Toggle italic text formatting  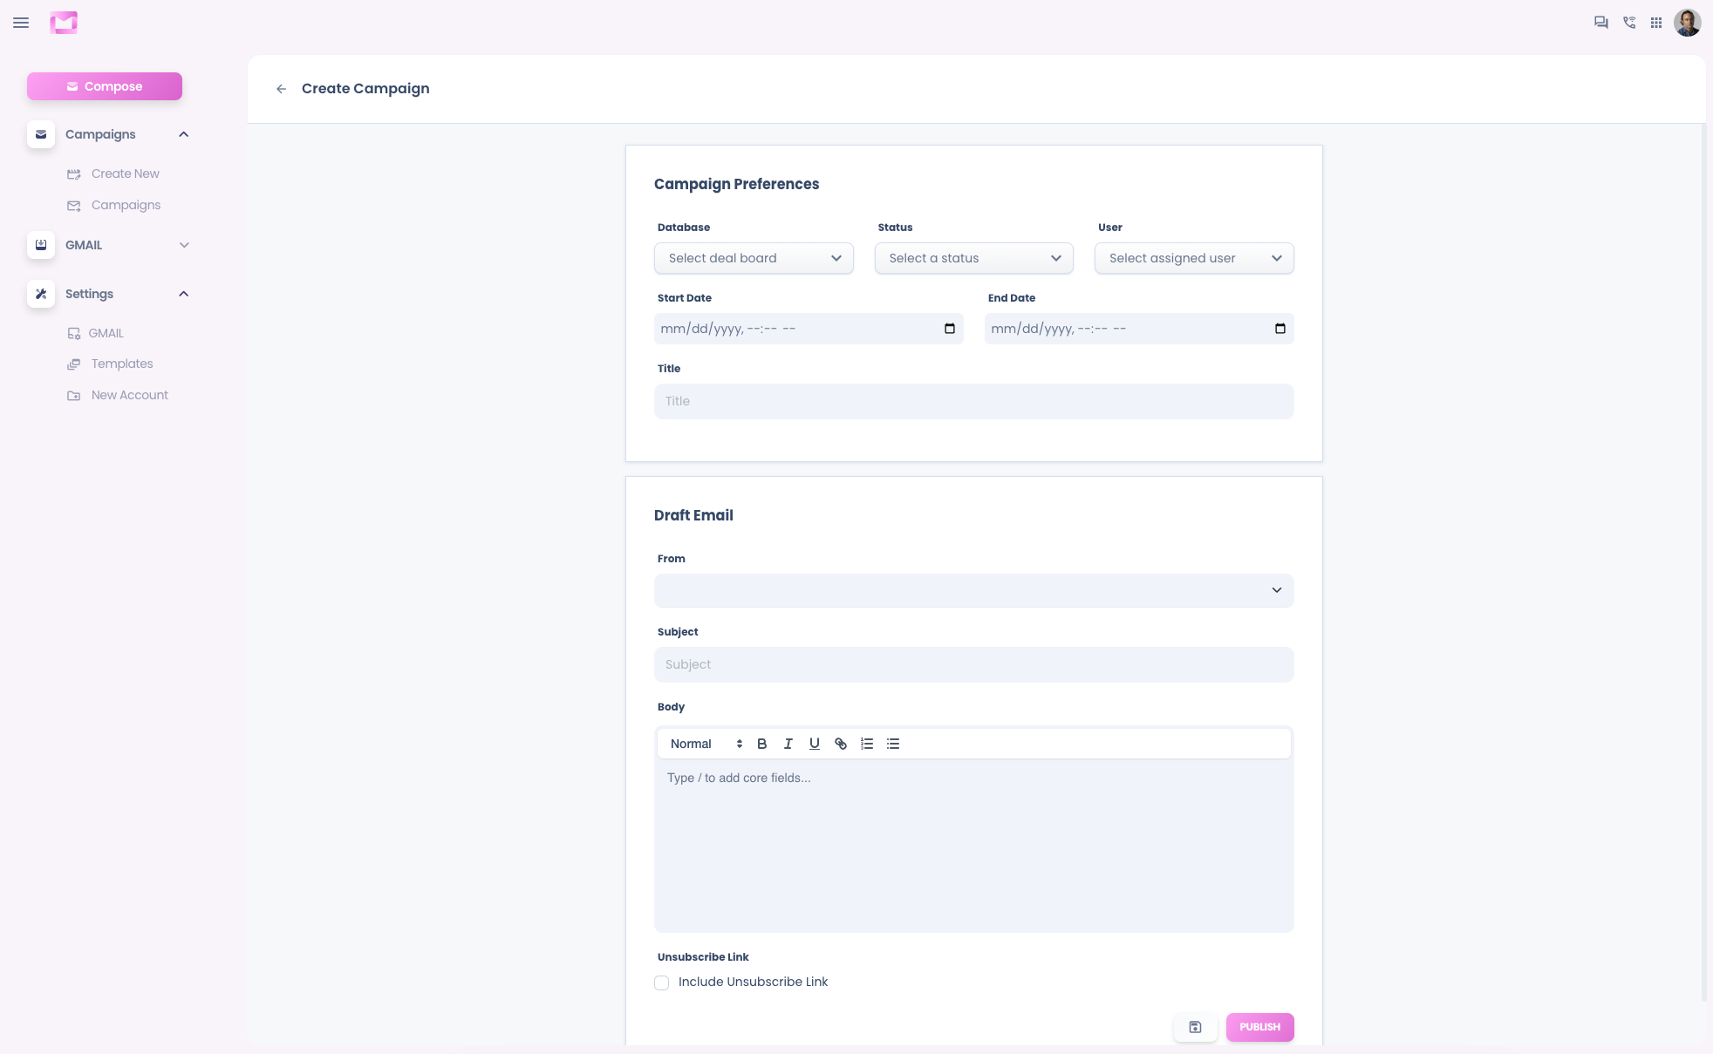[x=788, y=744]
